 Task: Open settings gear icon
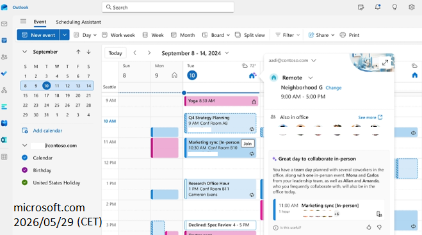[x=412, y=7]
